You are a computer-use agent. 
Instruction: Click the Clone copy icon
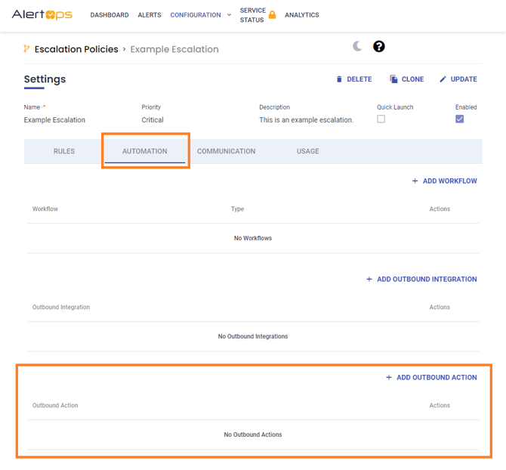tap(393, 79)
